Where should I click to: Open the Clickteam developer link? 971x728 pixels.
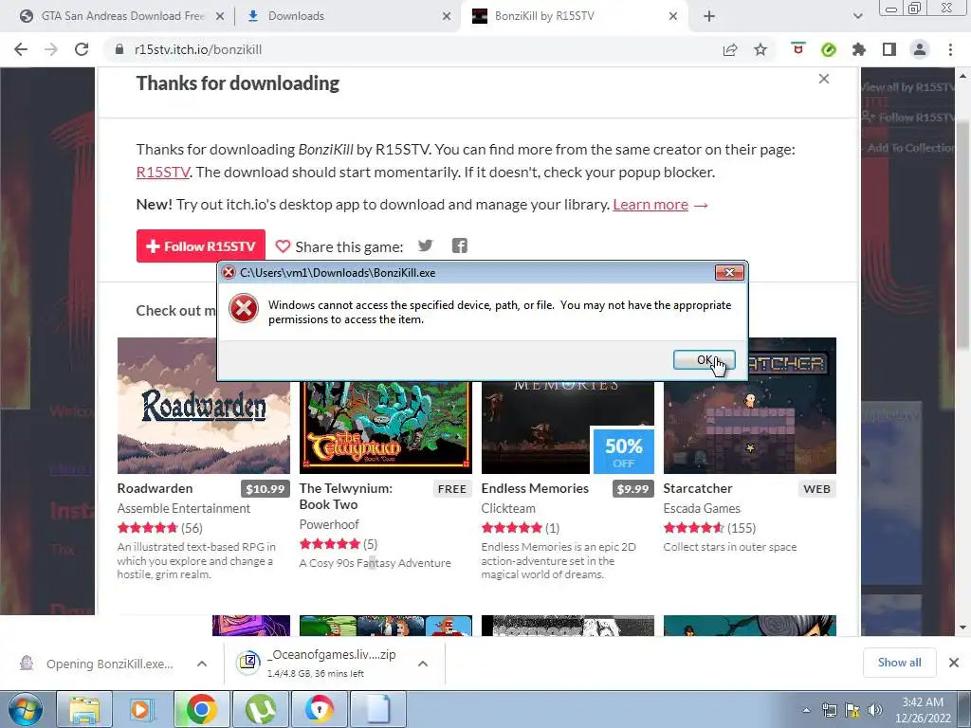(x=508, y=508)
